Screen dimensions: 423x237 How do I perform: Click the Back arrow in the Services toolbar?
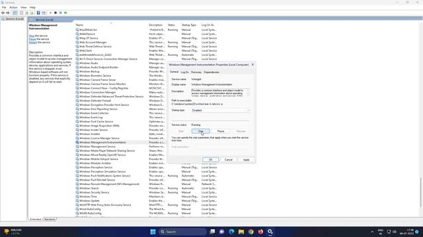pos(3,13)
